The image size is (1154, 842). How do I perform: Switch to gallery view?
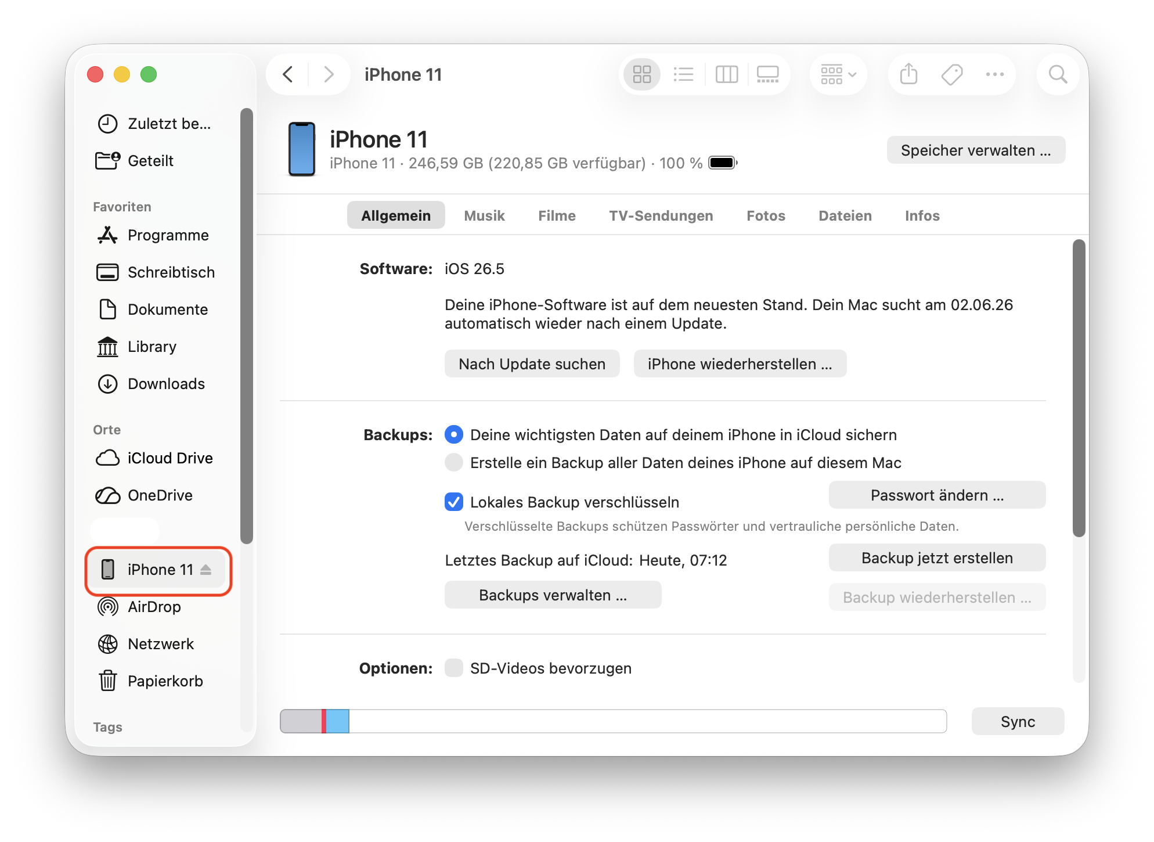pyautogui.click(x=767, y=74)
